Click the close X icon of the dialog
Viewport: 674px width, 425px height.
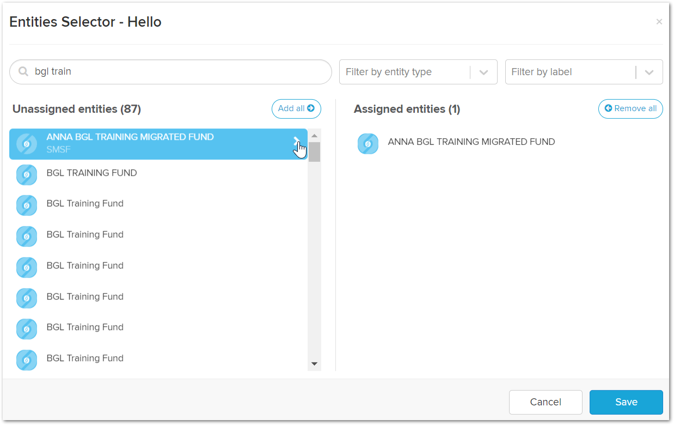[x=659, y=22]
